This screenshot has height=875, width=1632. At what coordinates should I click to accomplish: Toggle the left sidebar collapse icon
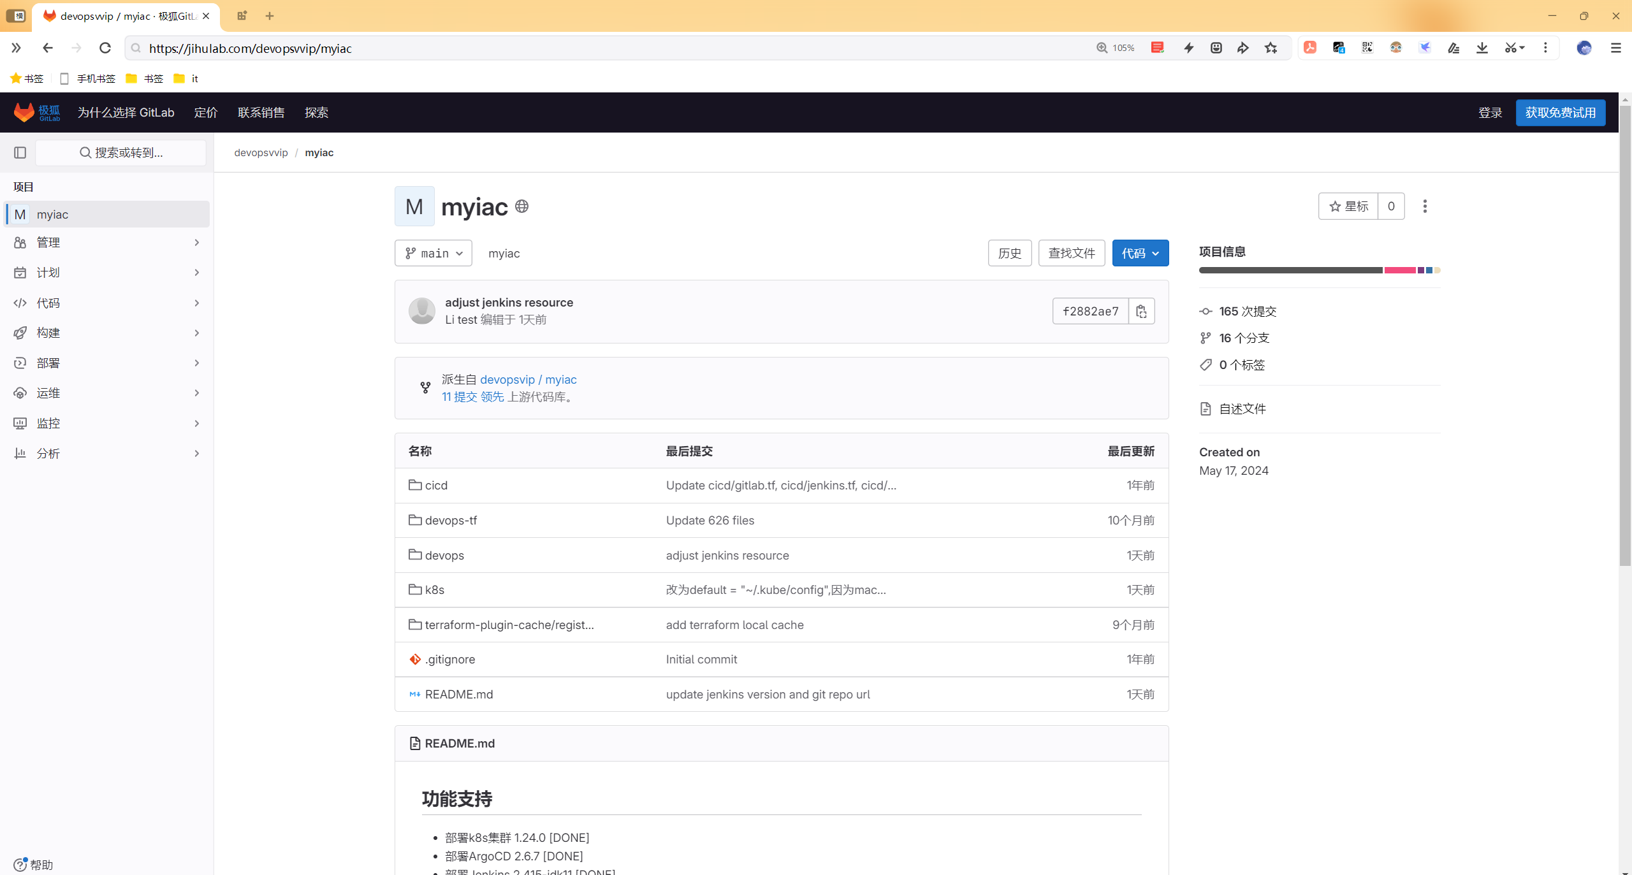coord(20,152)
